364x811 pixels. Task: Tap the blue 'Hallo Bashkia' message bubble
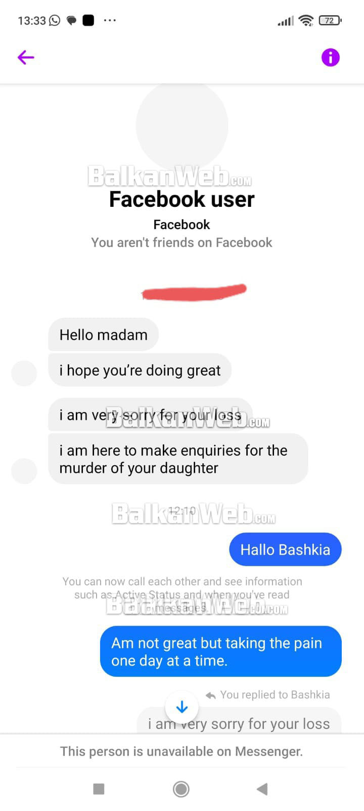pyautogui.click(x=286, y=549)
